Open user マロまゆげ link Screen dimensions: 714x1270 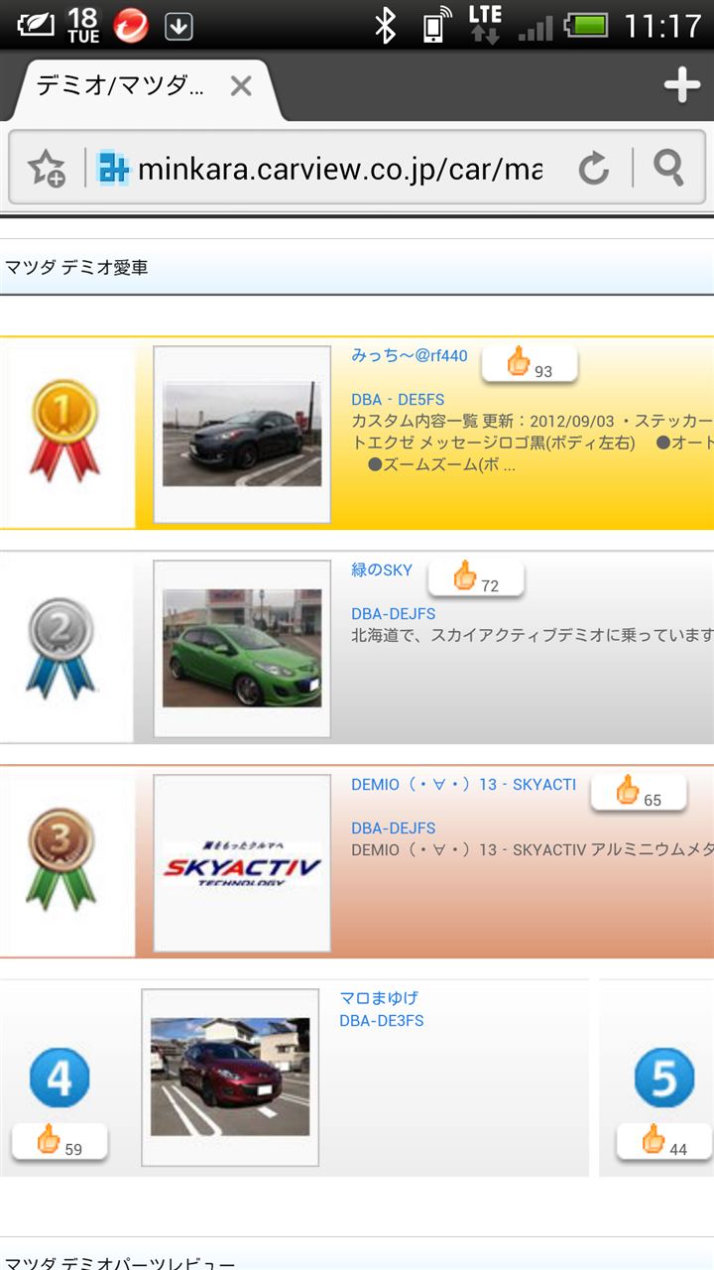click(379, 998)
